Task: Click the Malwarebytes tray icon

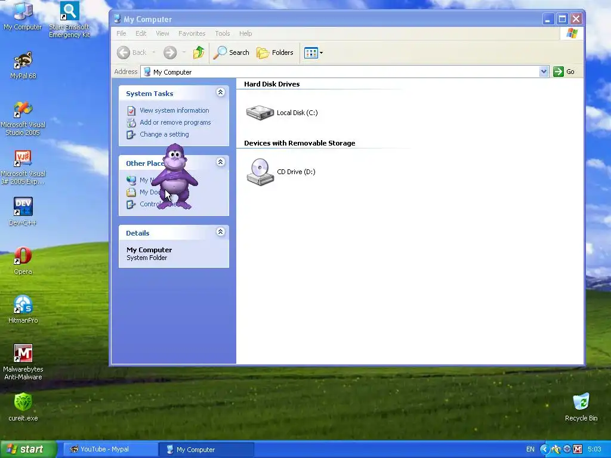Action: coord(578,449)
